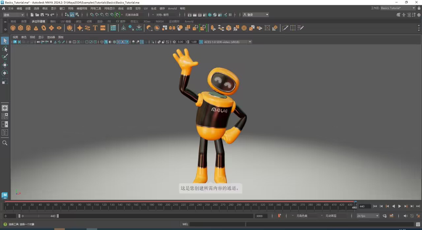Activate the arrow Select tool
Screen dimensions: 422x230
click(5, 40)
